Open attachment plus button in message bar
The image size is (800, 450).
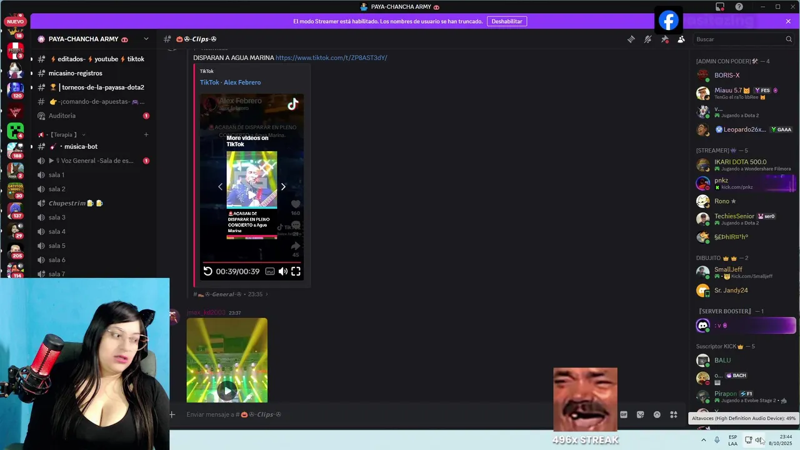[172, 414]
